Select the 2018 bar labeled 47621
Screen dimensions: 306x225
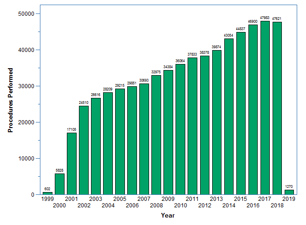pos(277,108)
